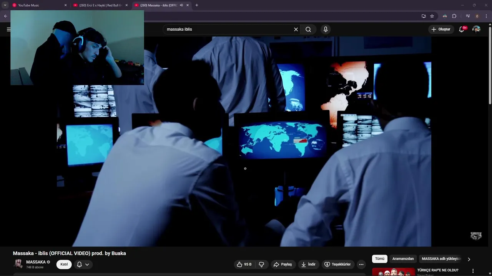Open the glasses-face extension icon

pyautogui.click(x=445, y=16)
